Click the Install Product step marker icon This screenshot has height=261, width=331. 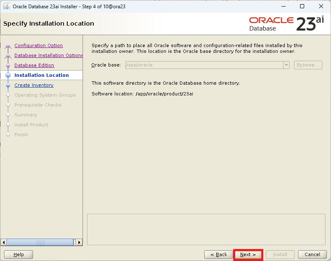(x=8, y=125)
